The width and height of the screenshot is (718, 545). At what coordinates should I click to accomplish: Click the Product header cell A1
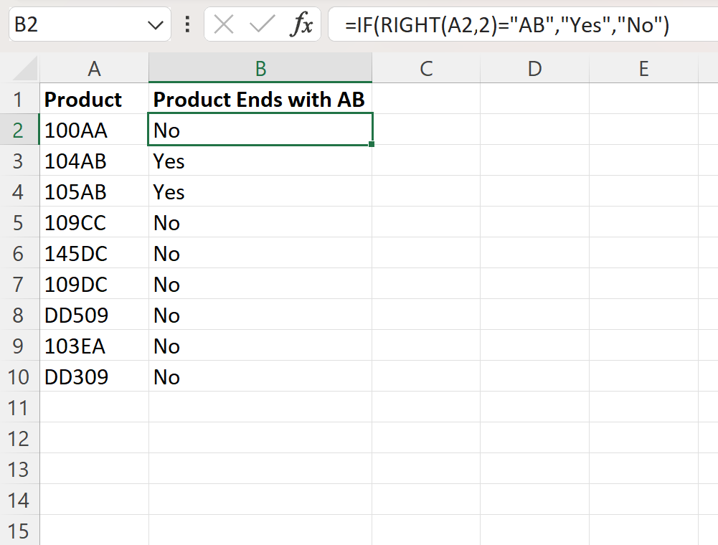(x=94, y=99)
